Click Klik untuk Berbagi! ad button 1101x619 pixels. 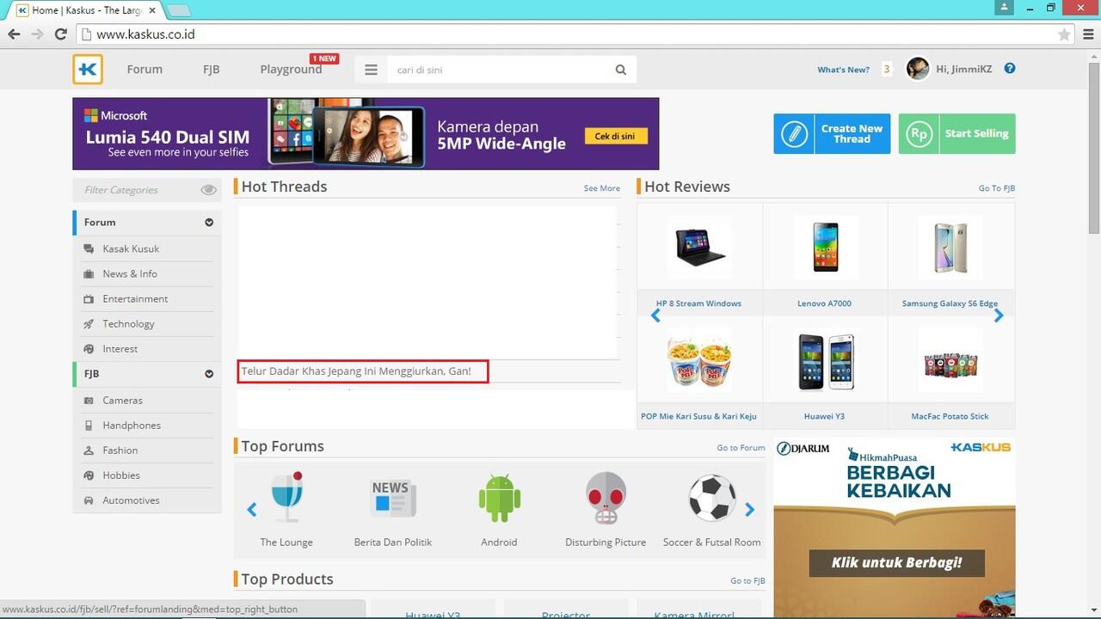click(x=896, y=564)
